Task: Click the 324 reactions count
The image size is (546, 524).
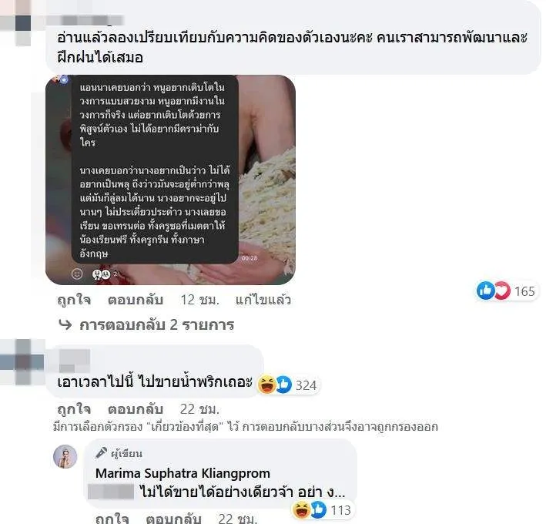Action: tap(306, 385)
